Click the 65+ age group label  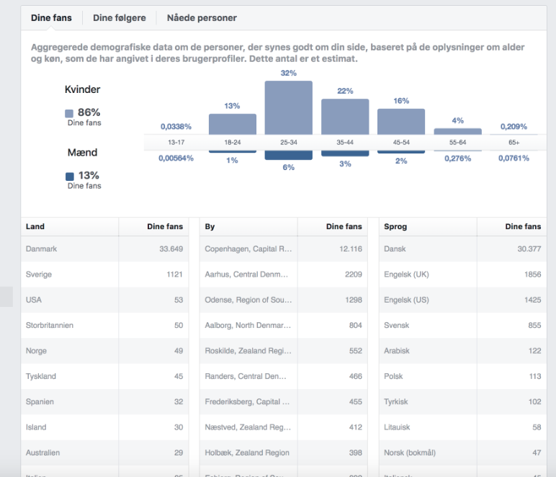coord(513,143)
